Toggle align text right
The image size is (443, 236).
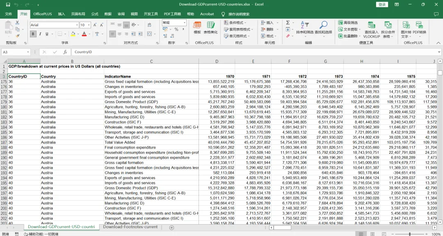[x=126, y=34]
